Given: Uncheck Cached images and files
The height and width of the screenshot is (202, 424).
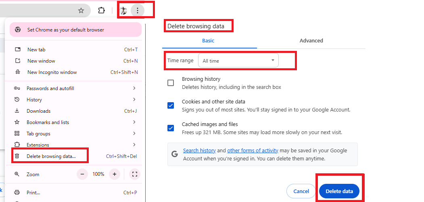Looking at the screenshot, I should [x=171, y=128].
